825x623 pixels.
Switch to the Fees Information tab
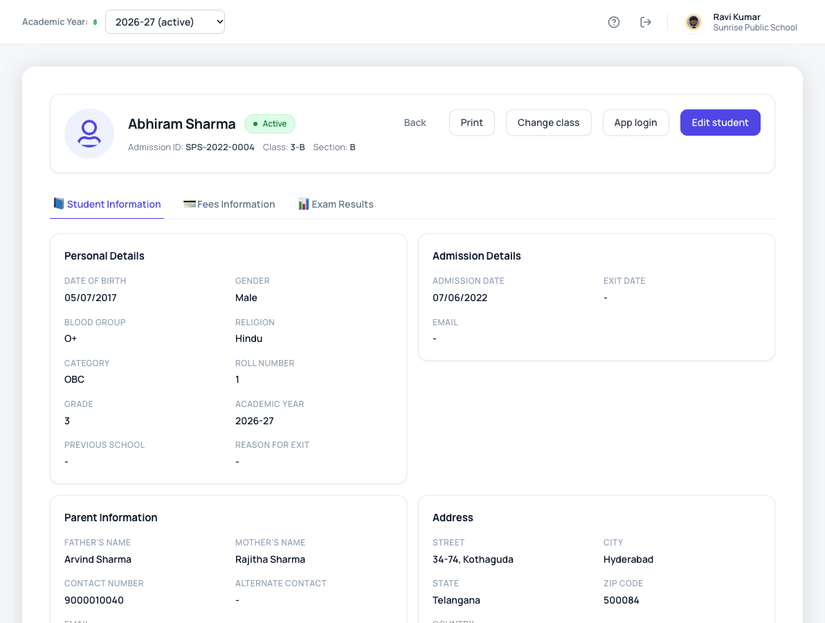pyautogui.click(x=229, y=204)
